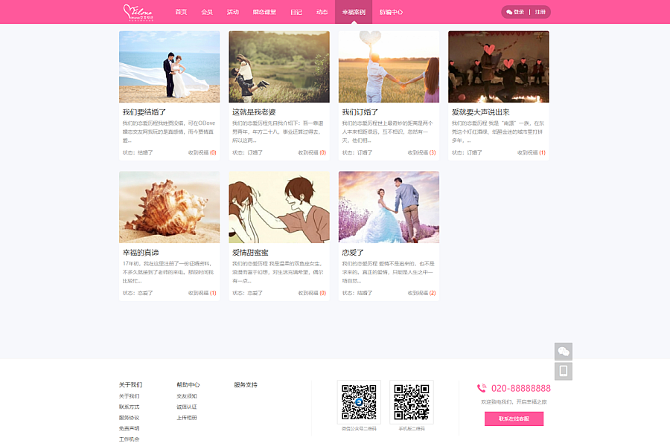Open the candlelight proposal photo
The height and width of the screenshot is (446, 670).
click(499, 67)
